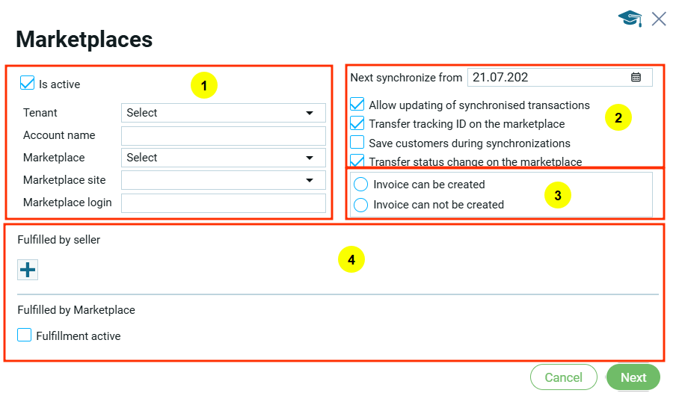Toggle Transfer status change on the marketplace
Image resolution: width=679 pixels, height=402 pixels.
357,161
